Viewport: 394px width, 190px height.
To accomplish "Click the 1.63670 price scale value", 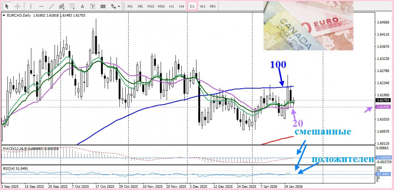I will [x=383, y=47].
